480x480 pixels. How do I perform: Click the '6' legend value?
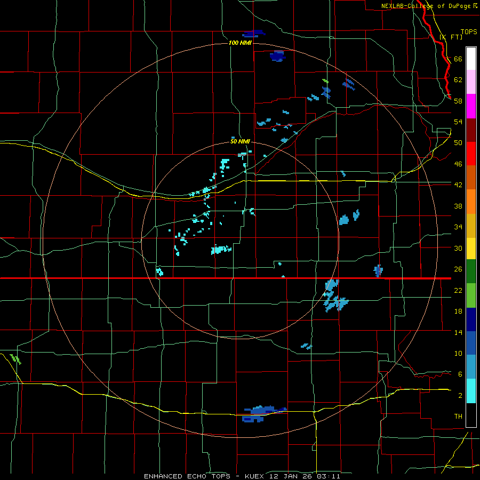[x=460, y=374]
